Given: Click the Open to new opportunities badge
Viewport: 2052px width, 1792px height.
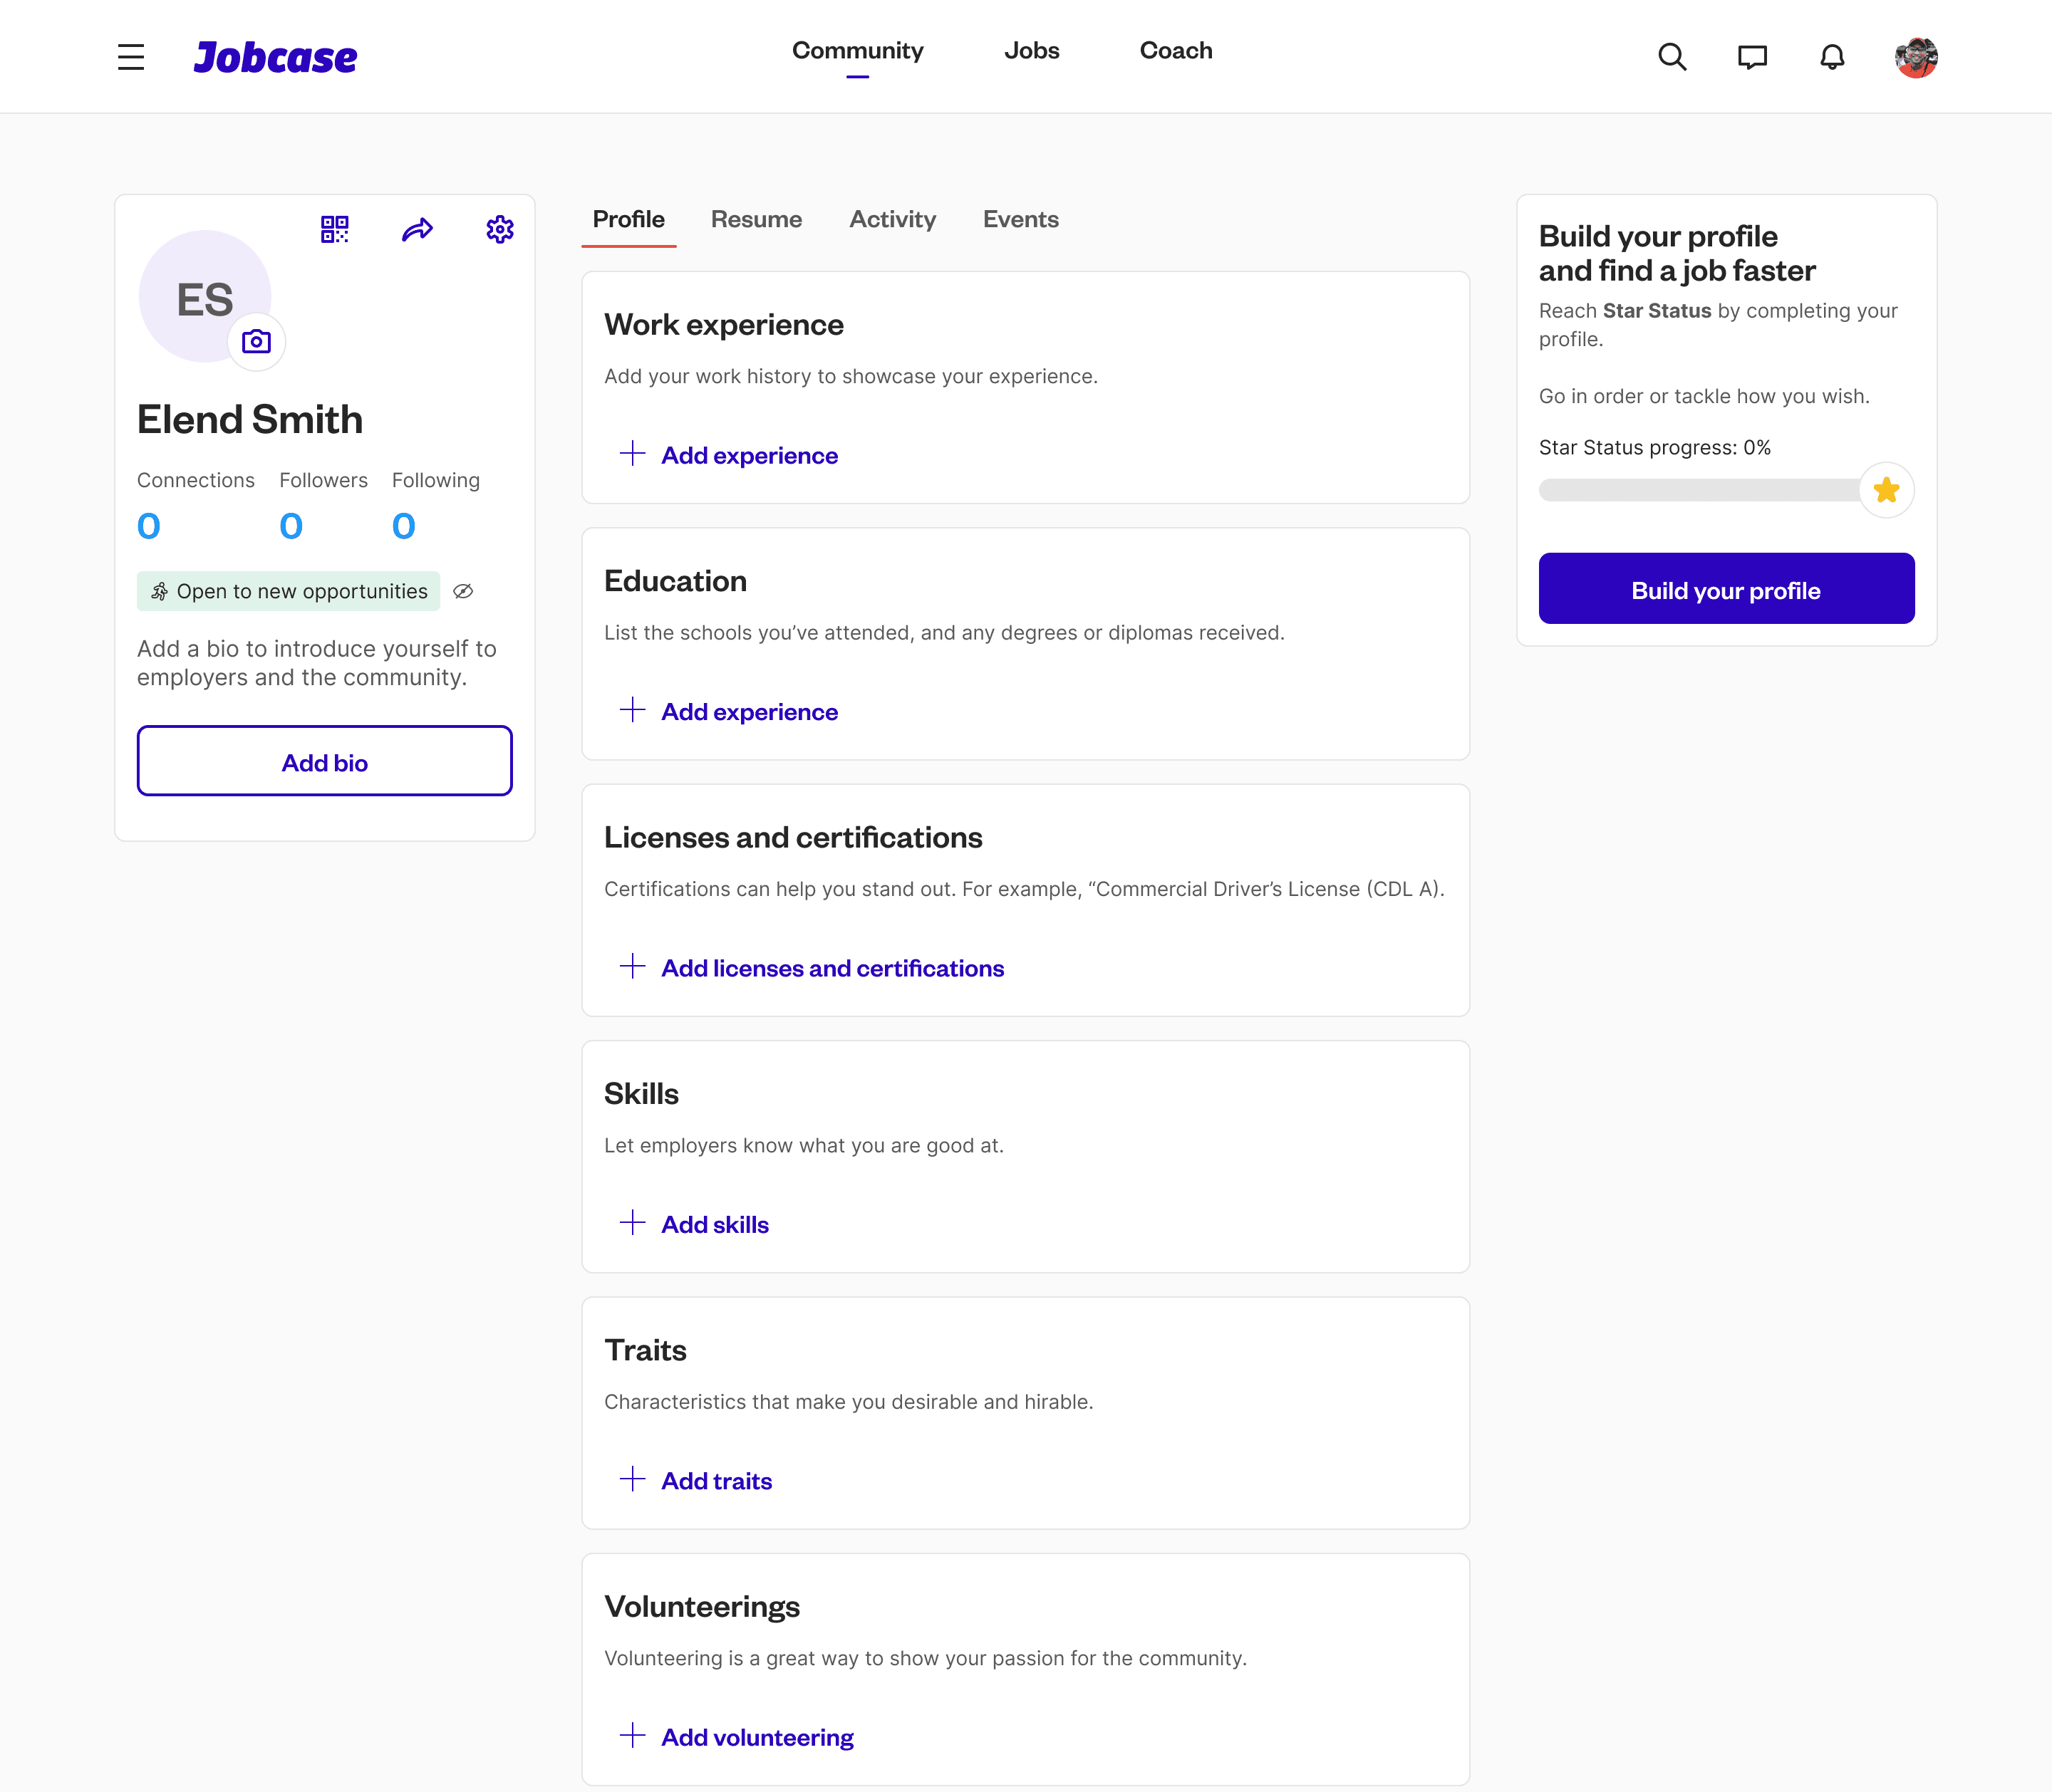Looking at the screenshot, I should (288, 591).
